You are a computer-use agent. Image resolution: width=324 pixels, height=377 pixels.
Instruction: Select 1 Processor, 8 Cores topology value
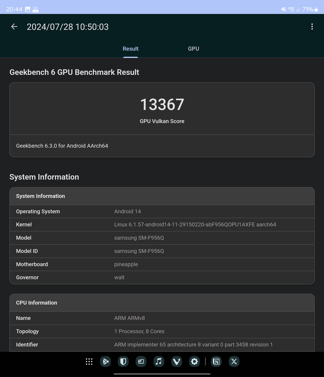[139, 331]
